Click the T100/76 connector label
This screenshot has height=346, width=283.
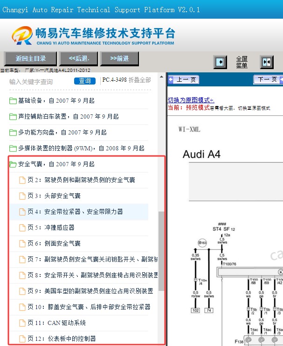click(x=229, y=264)
